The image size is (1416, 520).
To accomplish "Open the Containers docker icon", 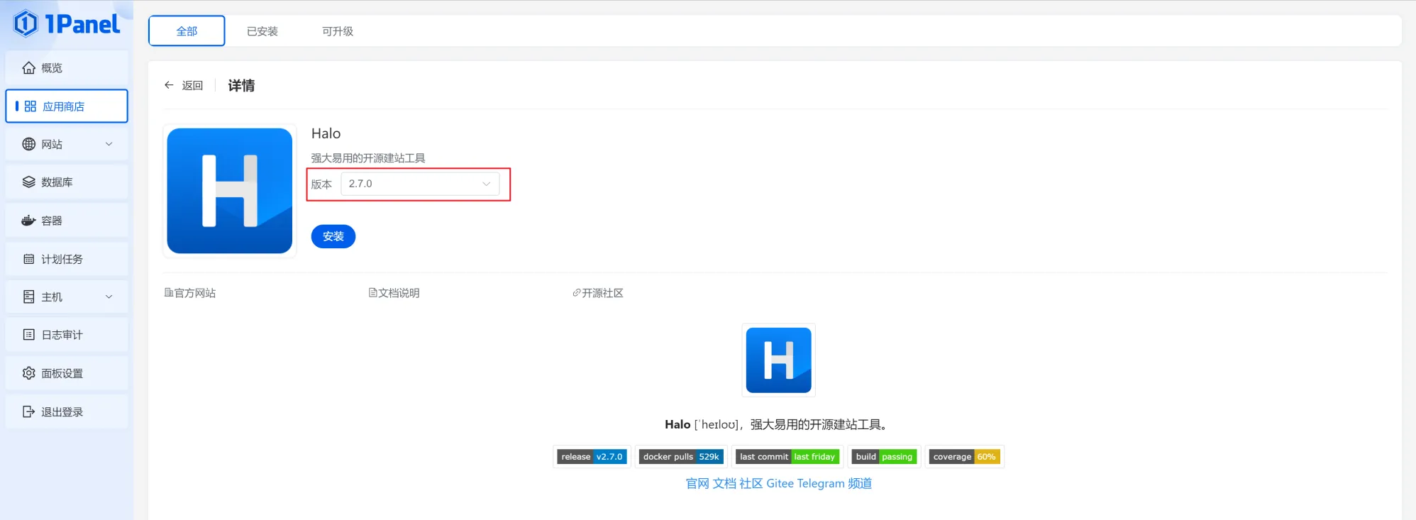I will tap(28, 221).
